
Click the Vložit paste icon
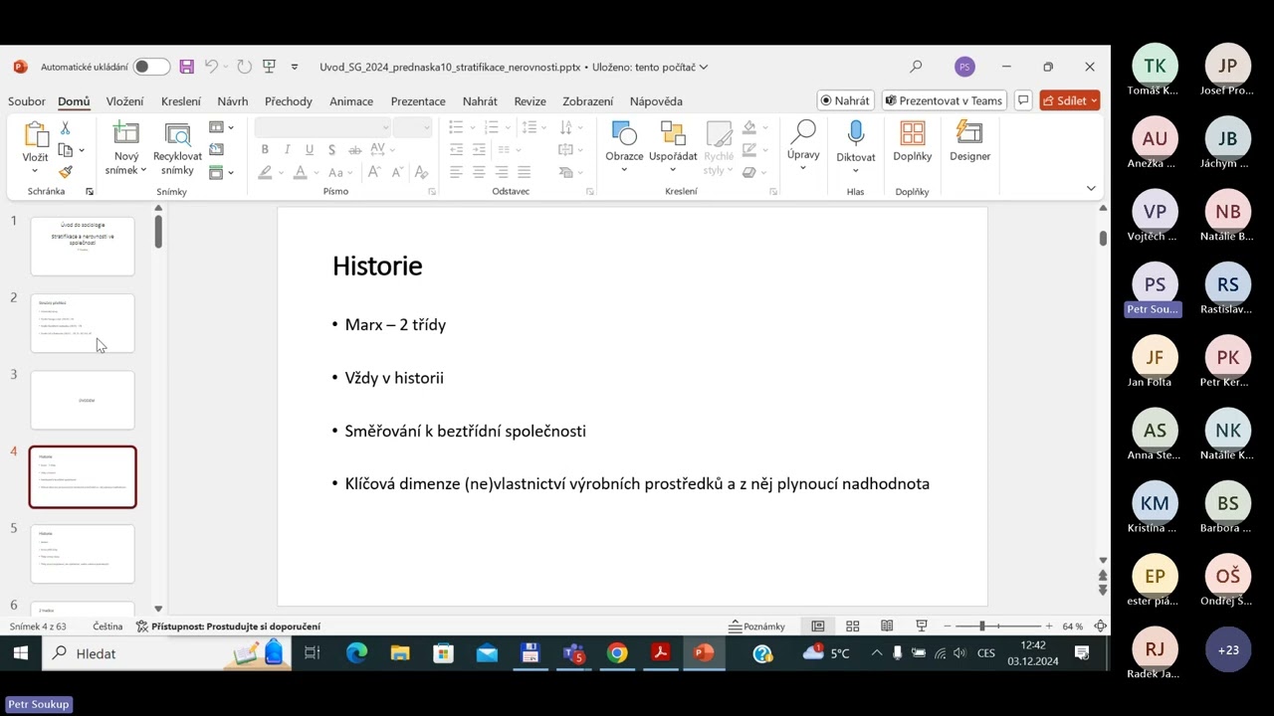click(36, 134)
